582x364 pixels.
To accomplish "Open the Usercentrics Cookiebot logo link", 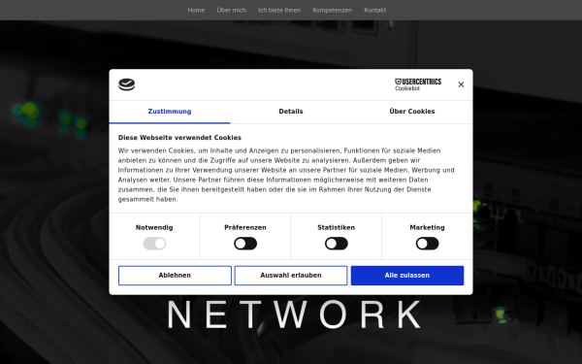I will 418,84.
